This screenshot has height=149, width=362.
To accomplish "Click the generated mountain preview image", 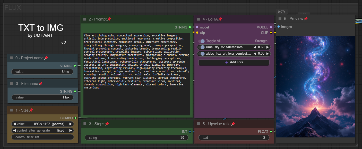I will (315, 87).
